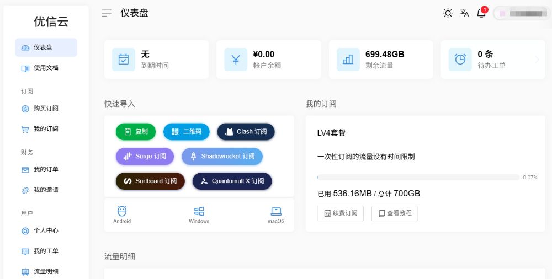552x279 pixels.
Task: Click the ¥0.00 account balance value
Action: 264,54
